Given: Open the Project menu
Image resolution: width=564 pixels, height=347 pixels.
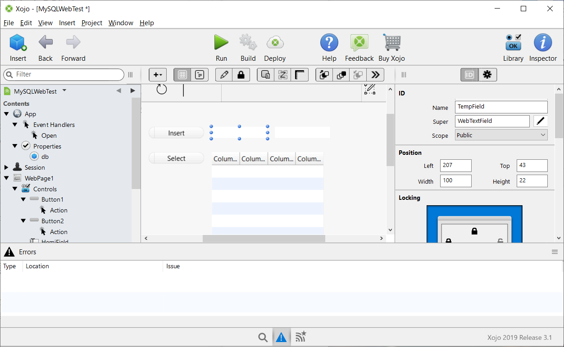Looking at the screenshot, I should coord(92,23).
